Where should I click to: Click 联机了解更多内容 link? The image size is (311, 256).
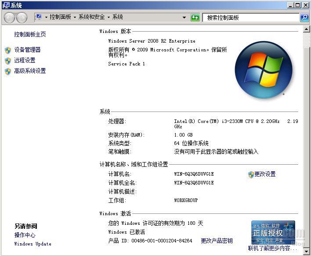272,248
